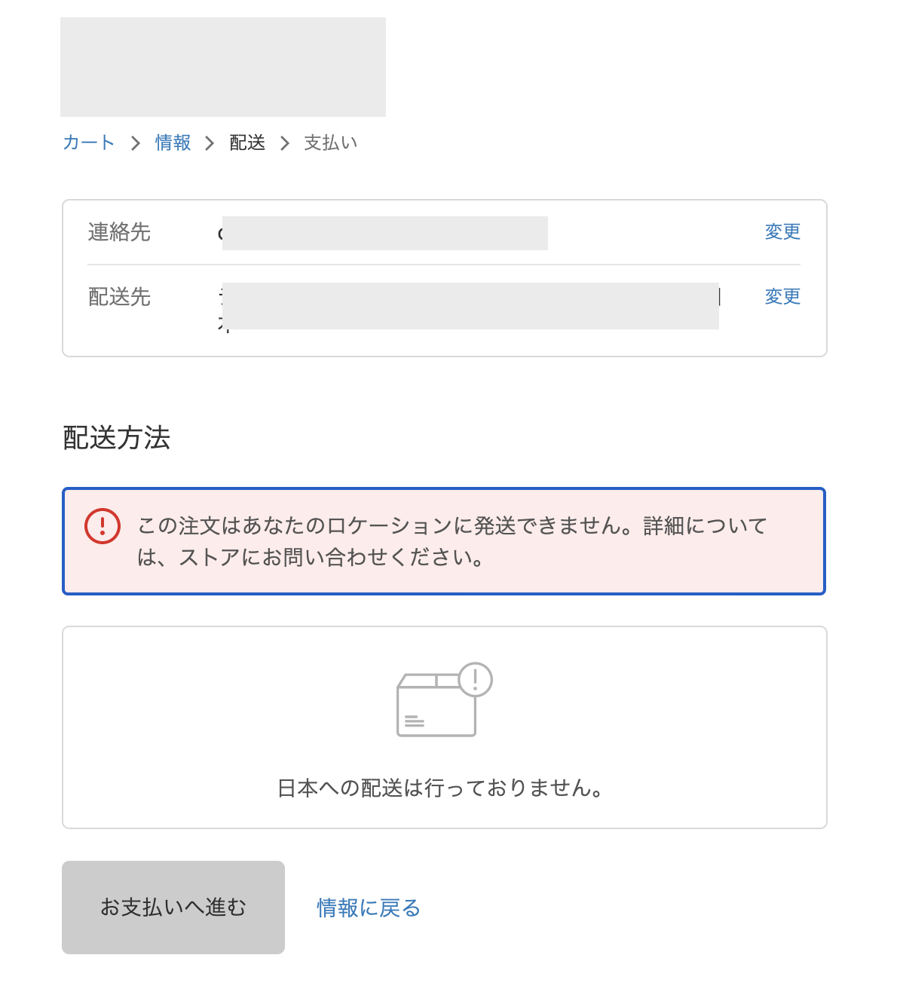Click the chevron before 支払い breadcrumb
This screenshot has width=900, height=1004.
pyautogui.click(x=285, y=143)
